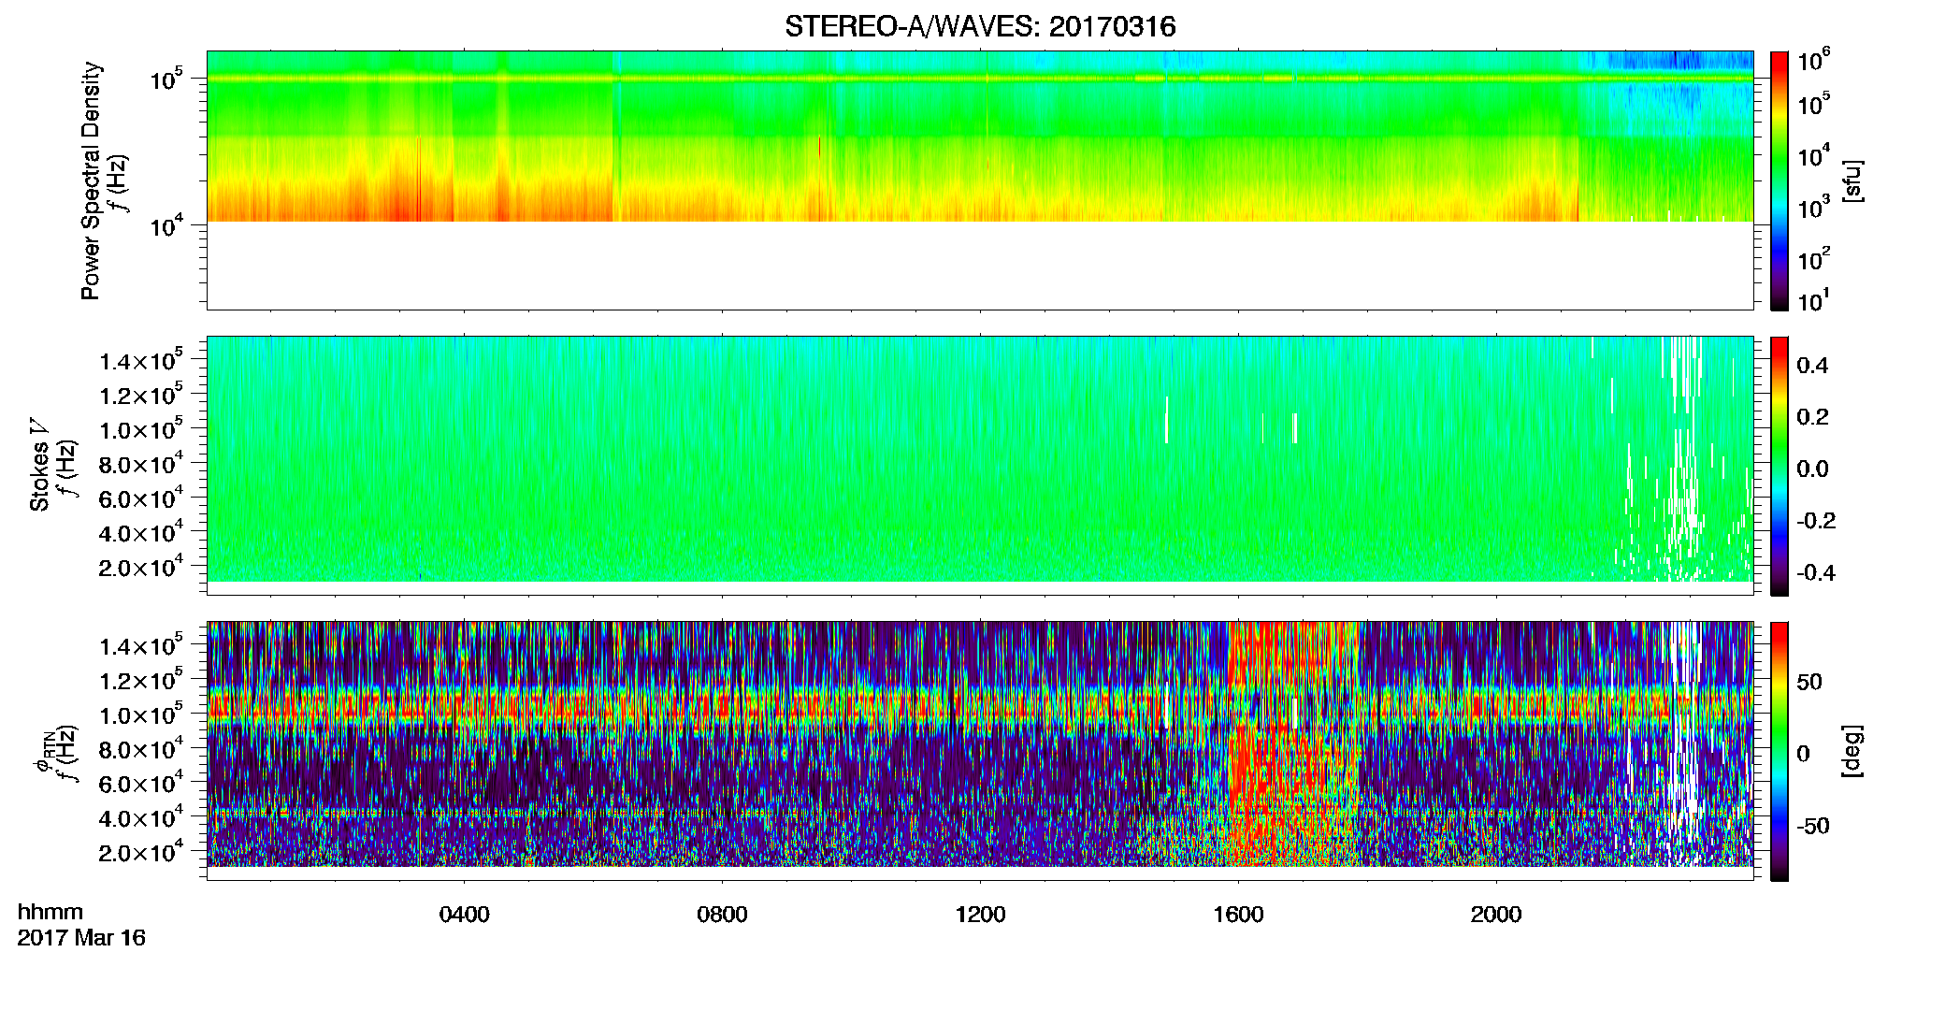Click the 1200 time axis label
The image size is (1960, 1010).
(x=980, y=915)
